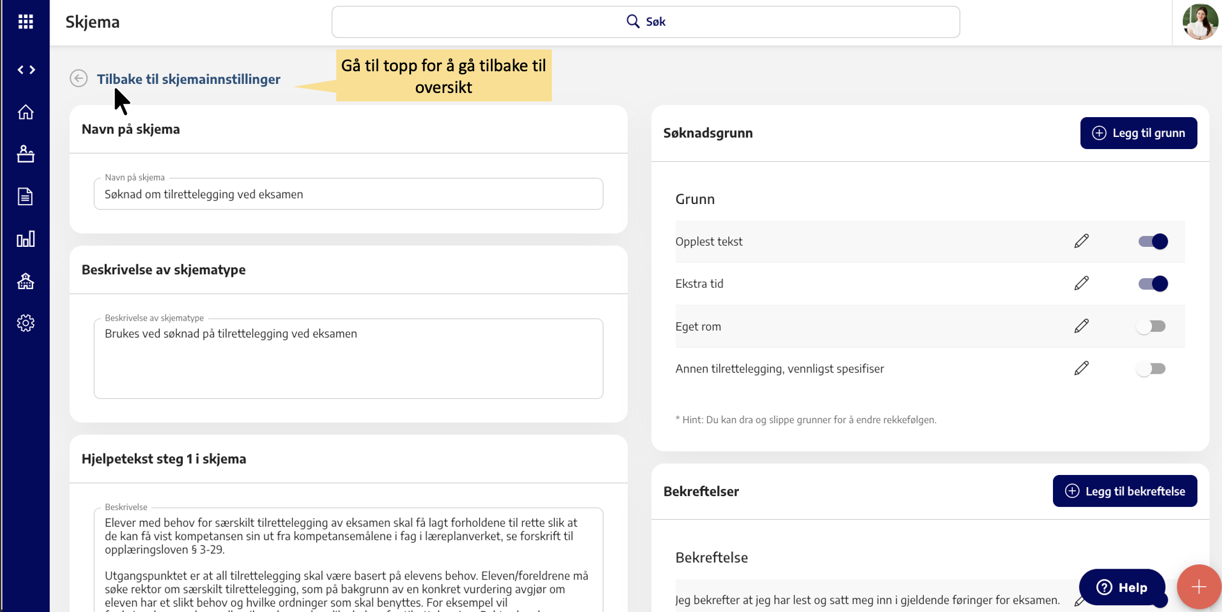
Task: Expand the sidebar with the code-arrows icon
Action: (26, 70)
